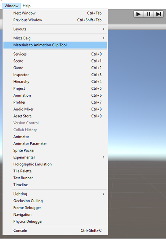The width and height of the screenshot is (166, 239).
Task: Open Sprite Packer window
Action: coord(55,150)
